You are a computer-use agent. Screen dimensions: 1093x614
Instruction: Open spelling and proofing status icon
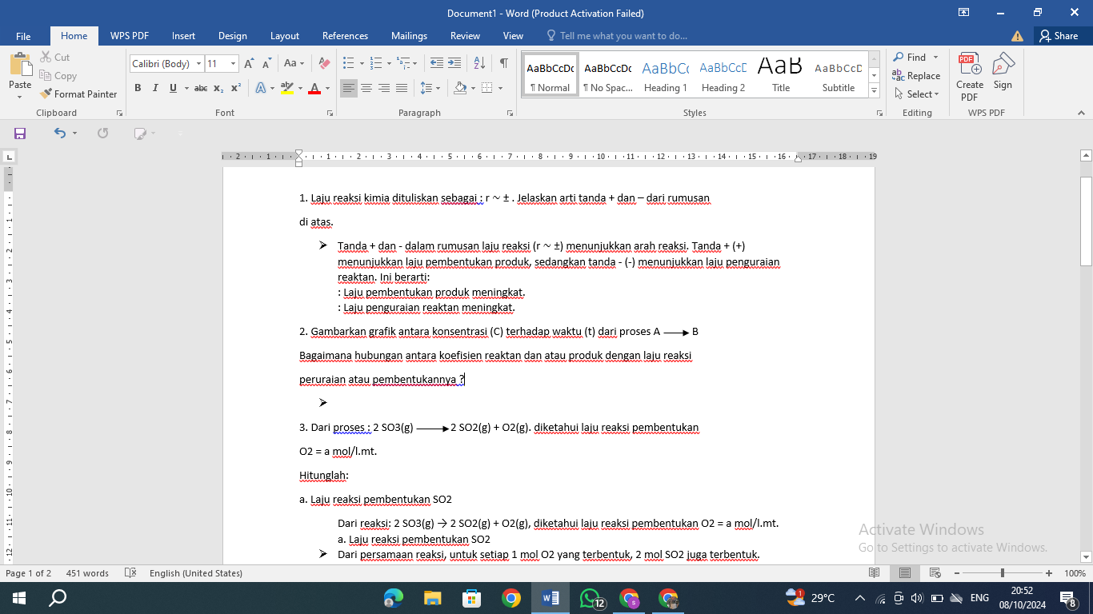click(x=130, y=573)
